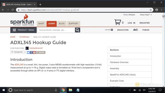The height and width of the screenshot is (93, 165).
Task: Follow the ADXL345 product link
Action: tap(19, 65)
